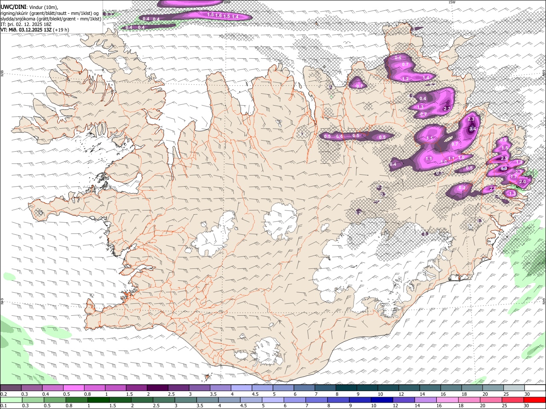Select the white 30 swatch in the snow scale

tap(535, 388)
